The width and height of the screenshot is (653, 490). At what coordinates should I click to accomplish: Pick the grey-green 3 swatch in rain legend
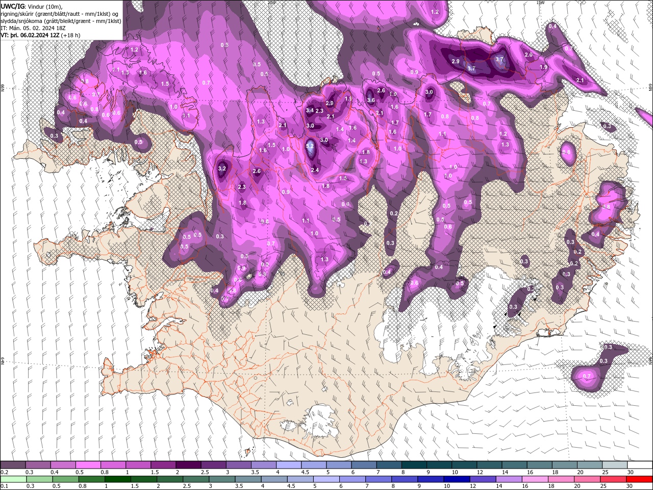pyautogui.click(x=221, y=479)
